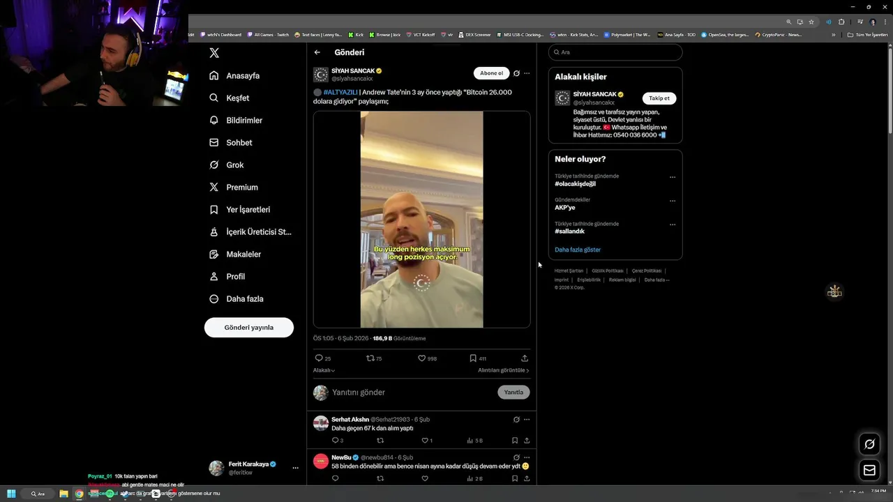The height and width of the screenshot is (502, 893).
Task: More options for #sallandık trend
Action: pos(673,225)
